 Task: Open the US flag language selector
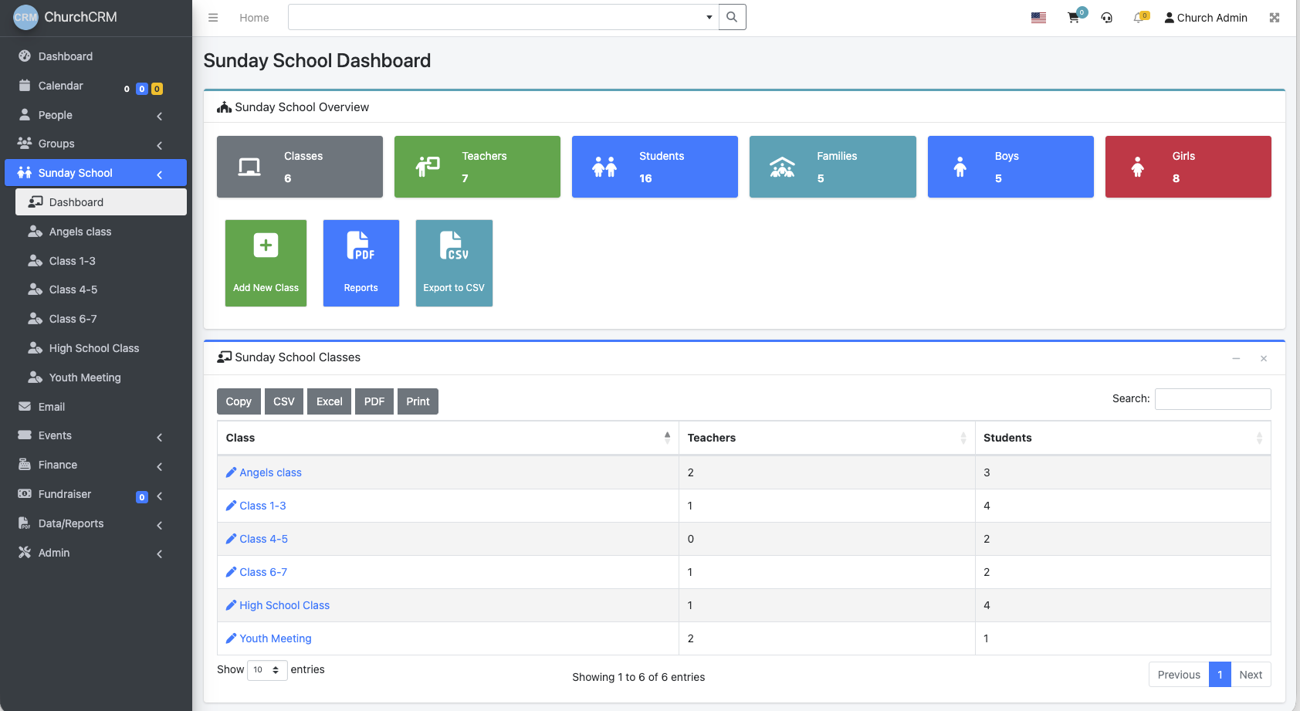[1038, 18]
